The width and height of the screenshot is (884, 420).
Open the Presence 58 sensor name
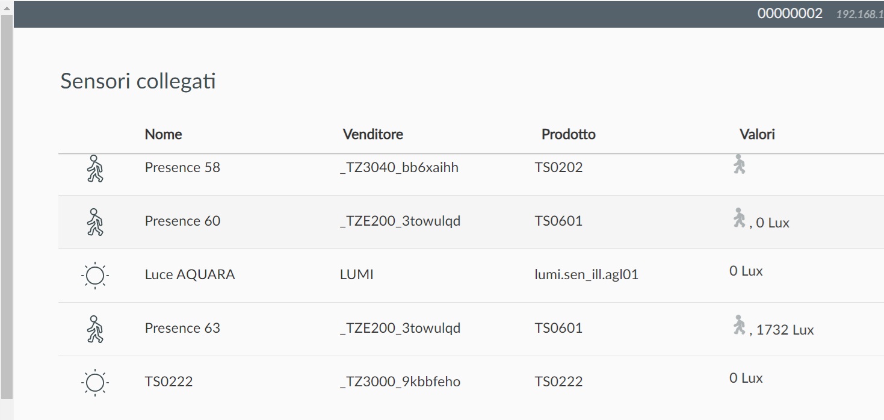(182, 167)
